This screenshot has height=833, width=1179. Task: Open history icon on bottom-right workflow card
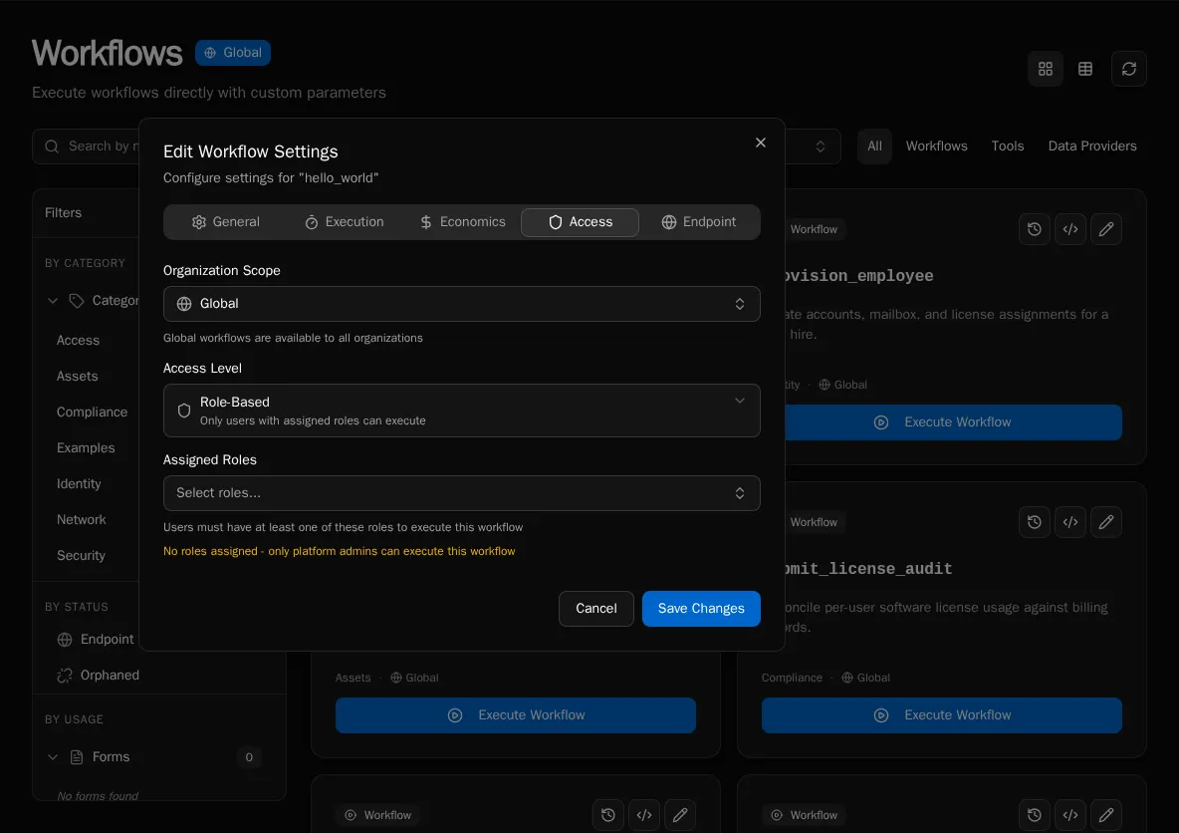pos(1035,815)
